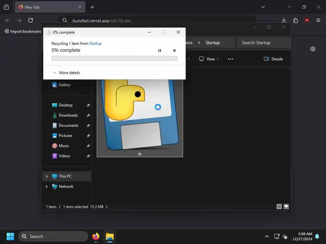Go back in Firefox

[x=8, y=20]
